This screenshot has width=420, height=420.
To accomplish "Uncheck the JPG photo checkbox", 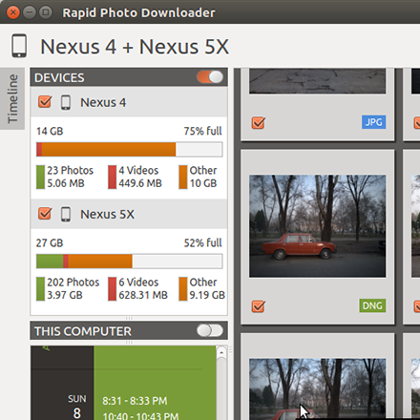I will [258, 122].
